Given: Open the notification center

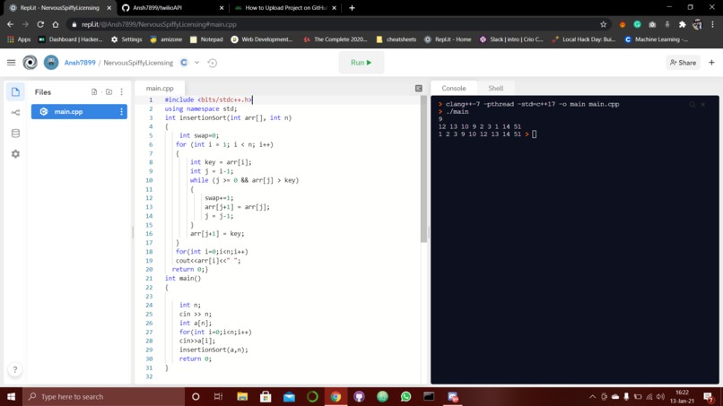Looking at the screenshot, I should tap(710, 396).
